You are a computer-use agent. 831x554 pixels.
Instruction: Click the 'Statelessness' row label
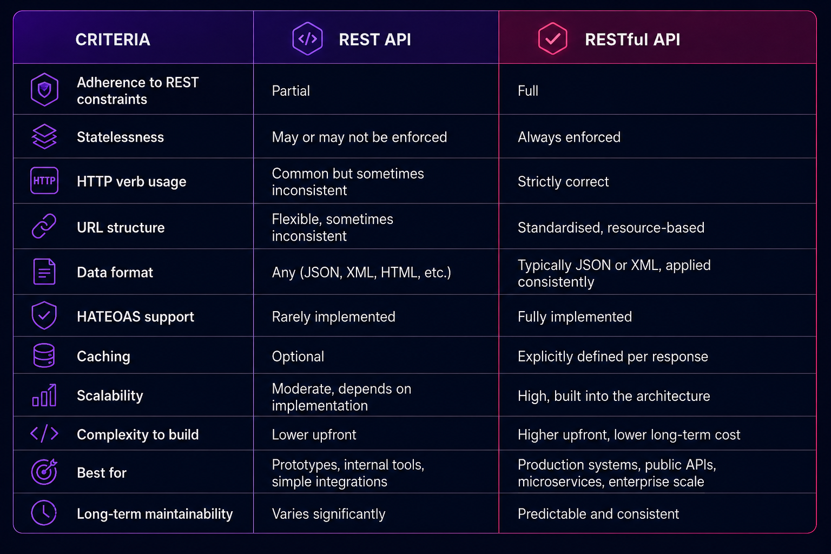pos(120,137)
